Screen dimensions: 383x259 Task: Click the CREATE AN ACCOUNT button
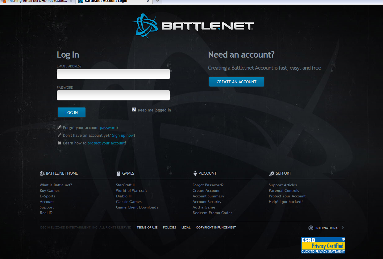236,82
